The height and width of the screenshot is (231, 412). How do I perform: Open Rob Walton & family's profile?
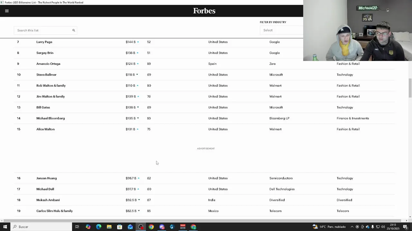(x=51, y=86)
